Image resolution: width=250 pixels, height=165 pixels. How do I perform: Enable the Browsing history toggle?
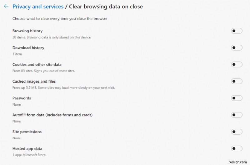click(237, 31)
